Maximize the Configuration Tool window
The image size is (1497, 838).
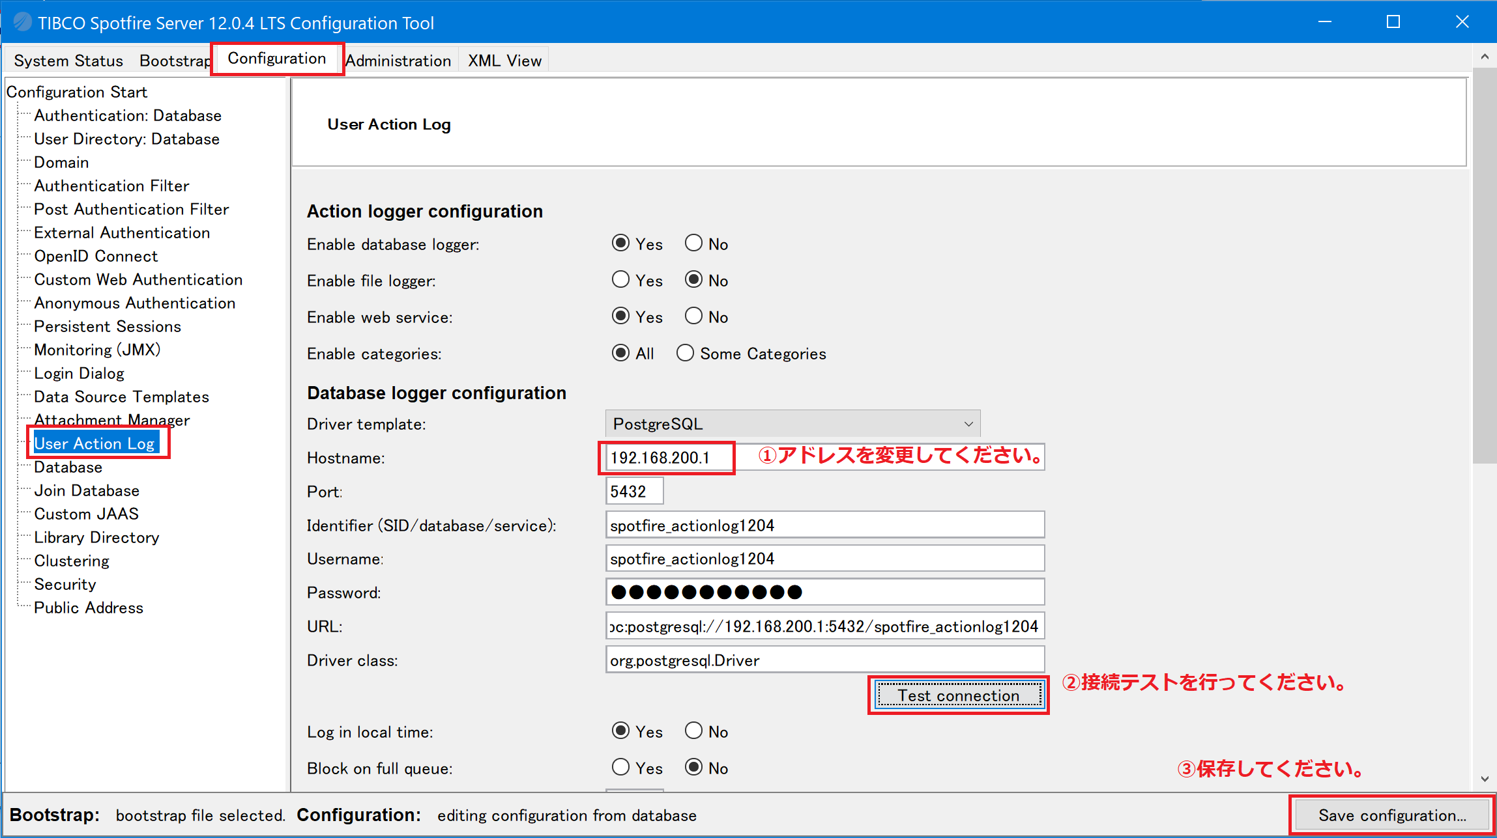click(1393, 22)
